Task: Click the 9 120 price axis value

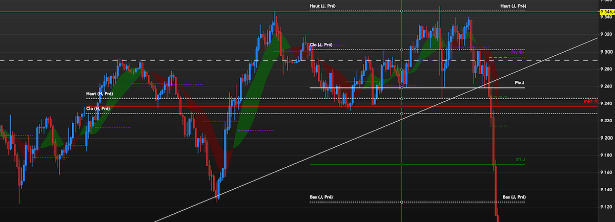Action: (x=607, y=207)
